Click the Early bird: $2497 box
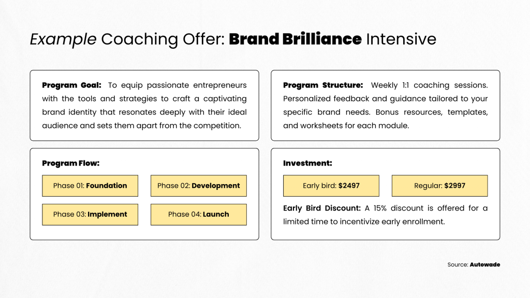Image resolution: width=530 pixels, height=298 pixels. coord(331,186)
